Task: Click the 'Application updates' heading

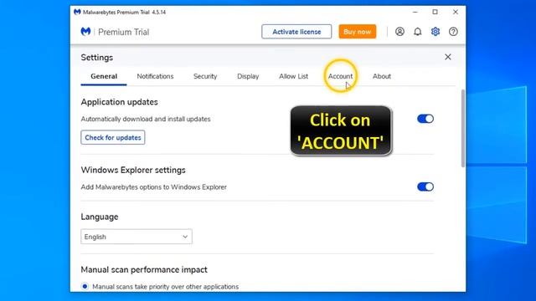Action: 119,102
